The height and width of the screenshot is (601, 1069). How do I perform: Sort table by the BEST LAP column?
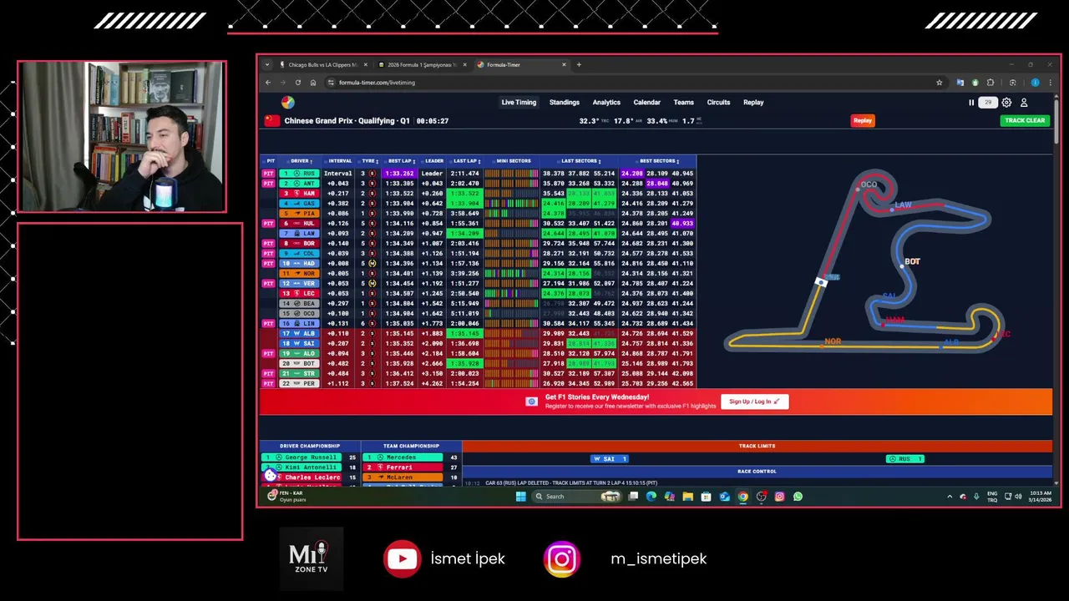[400, 161]
